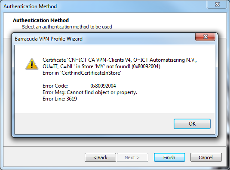Click the yellow warning triangle icon
230x170 pixels.
coord(32,64)
